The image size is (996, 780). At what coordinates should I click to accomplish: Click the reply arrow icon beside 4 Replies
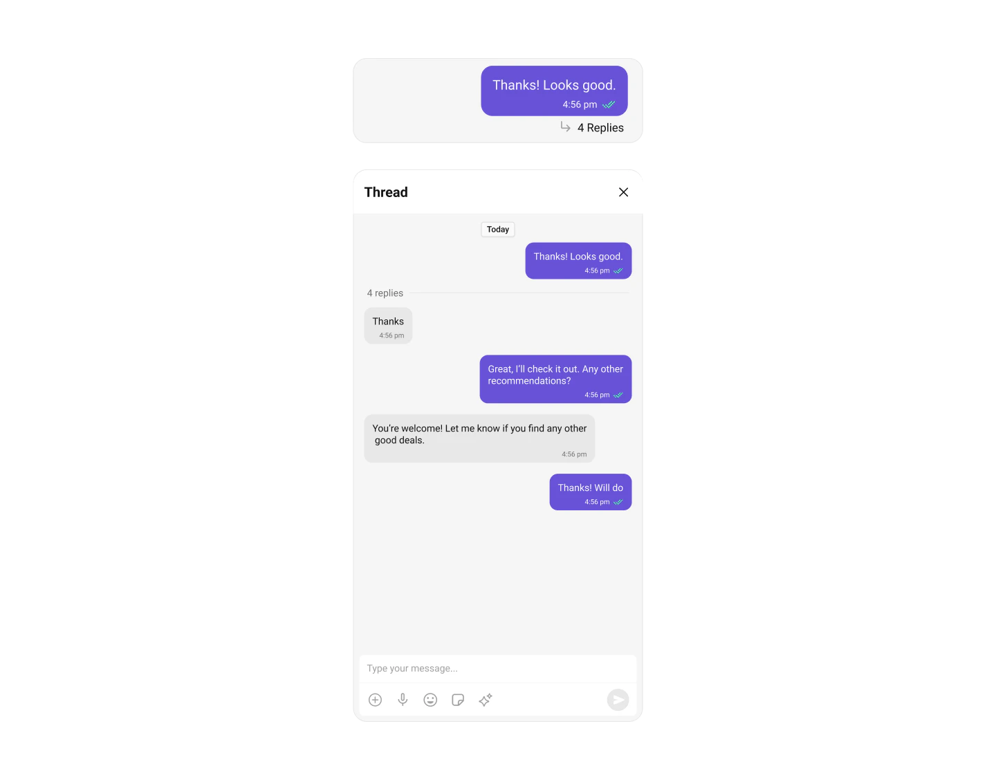pyautogui.click(x=565, y=127)
